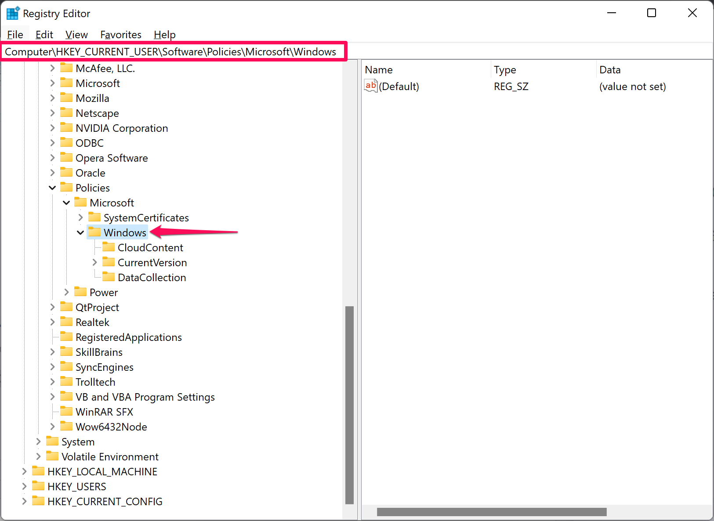Collapse the Policies key
The width and height of the screenshot is (714, 521).
(x=52, y=188)
